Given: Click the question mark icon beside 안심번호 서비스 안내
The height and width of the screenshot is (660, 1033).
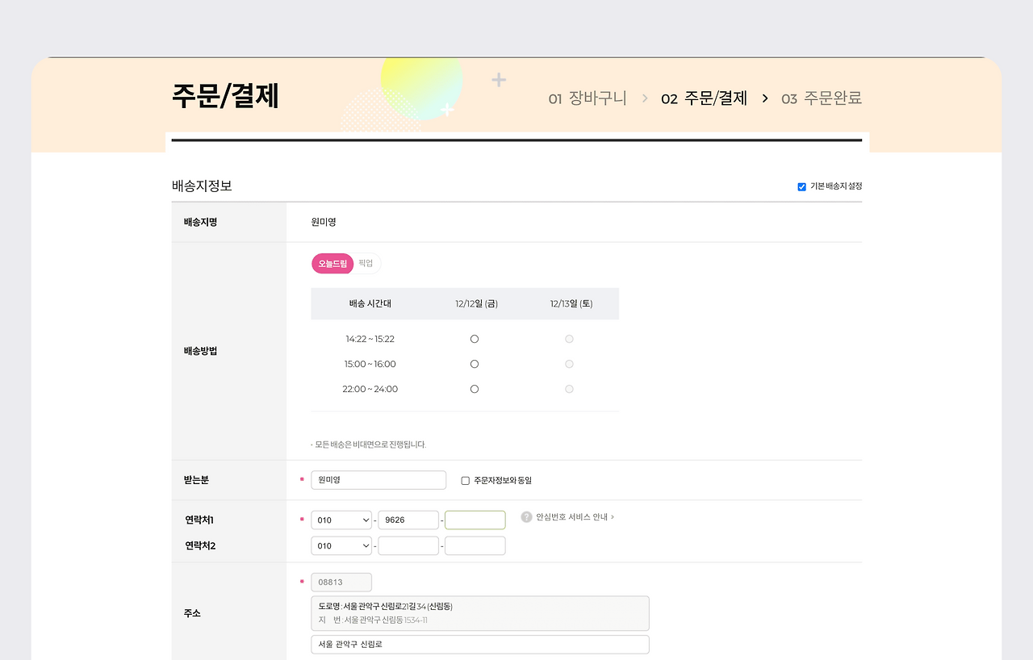Looking at the screenshot, I should coord(527,517).
